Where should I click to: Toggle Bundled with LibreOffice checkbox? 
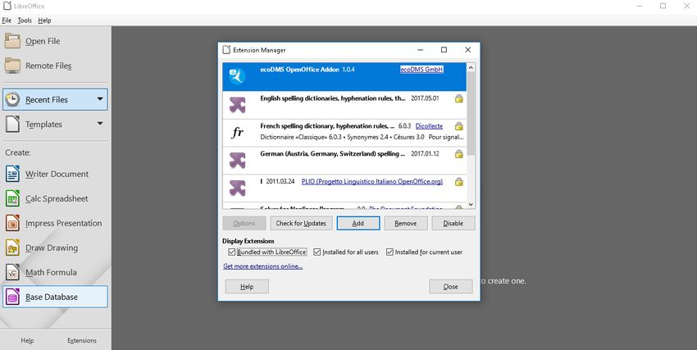[231, 252]
